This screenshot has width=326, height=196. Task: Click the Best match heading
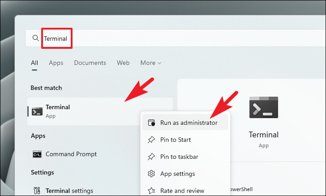[x=46, y=88]
